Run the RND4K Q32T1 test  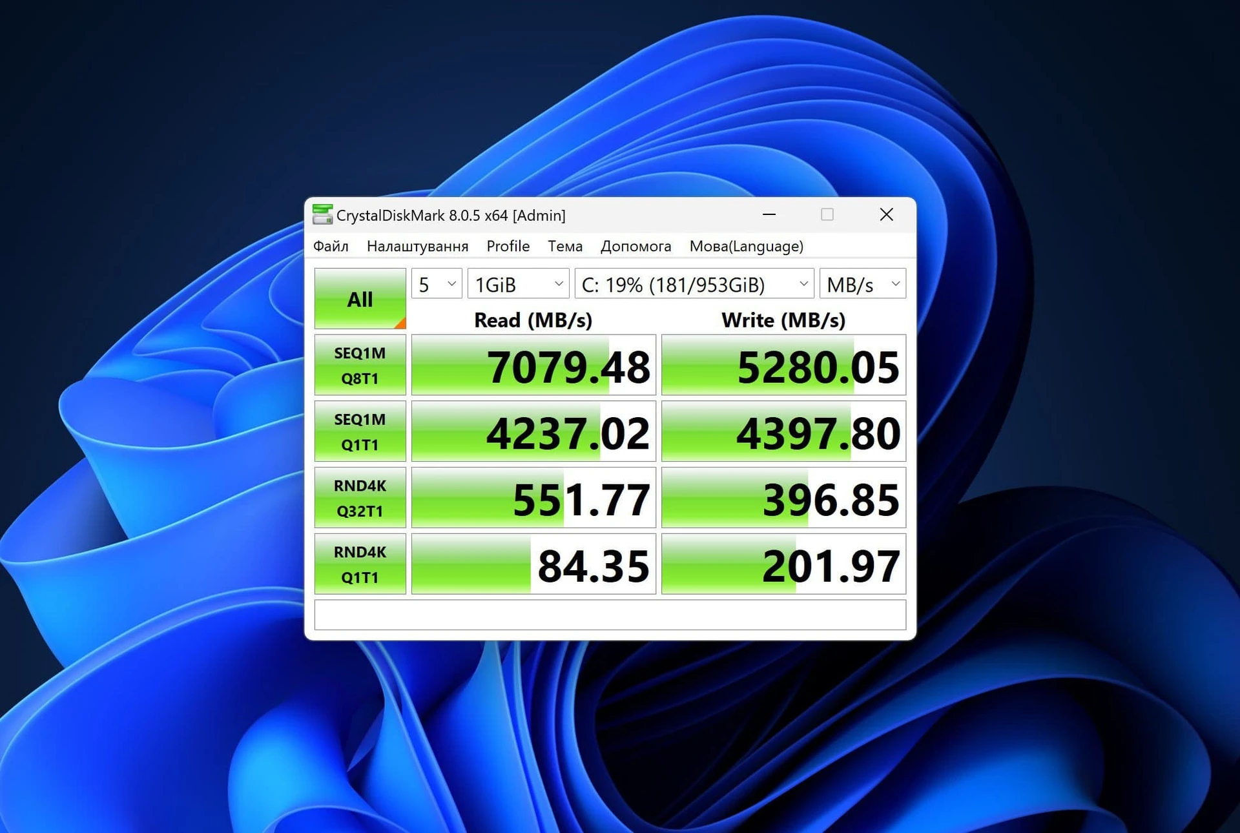pyautogui.click(x=360, y=498)
